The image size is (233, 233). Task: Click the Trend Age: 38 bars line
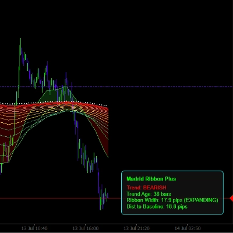tap(149, 194)
